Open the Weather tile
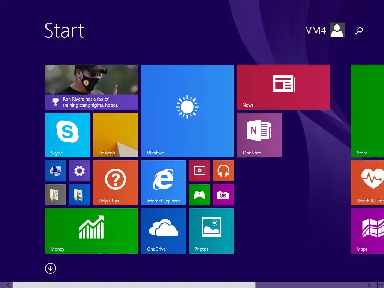 (x=187, y=111)
